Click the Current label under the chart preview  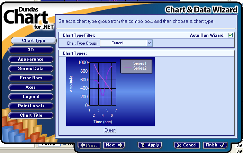click(x=110, y=130)
